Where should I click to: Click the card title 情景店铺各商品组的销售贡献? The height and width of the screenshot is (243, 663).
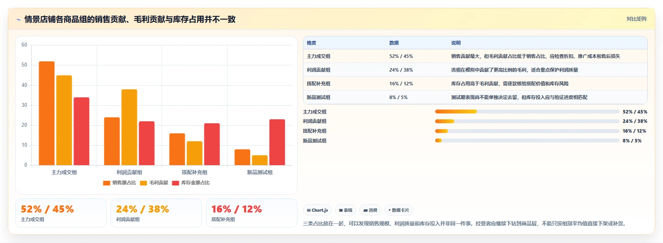[130, 19]
